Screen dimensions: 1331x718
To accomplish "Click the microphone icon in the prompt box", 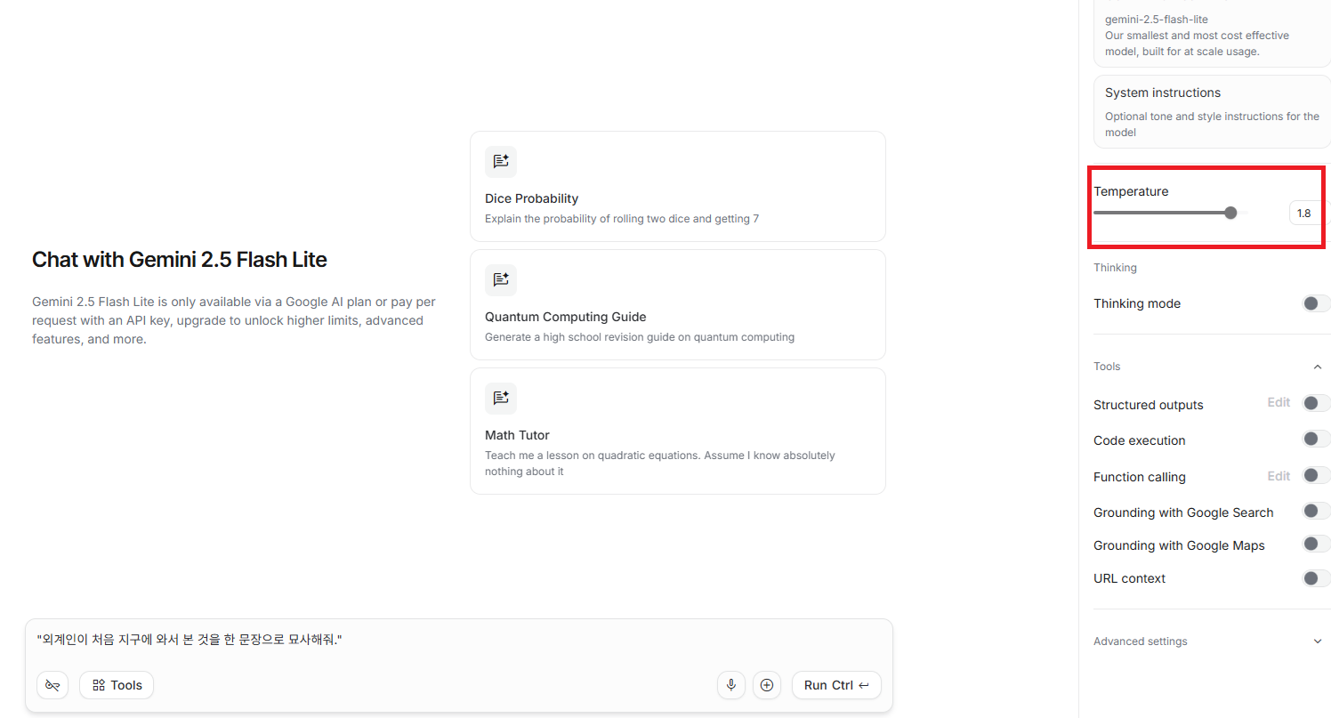I will (x=731, y=685).
